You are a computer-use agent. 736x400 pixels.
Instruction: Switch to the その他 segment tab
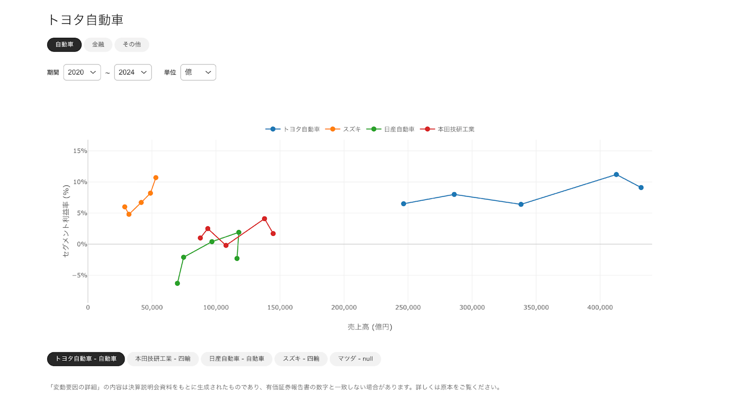tap(132, 45)
